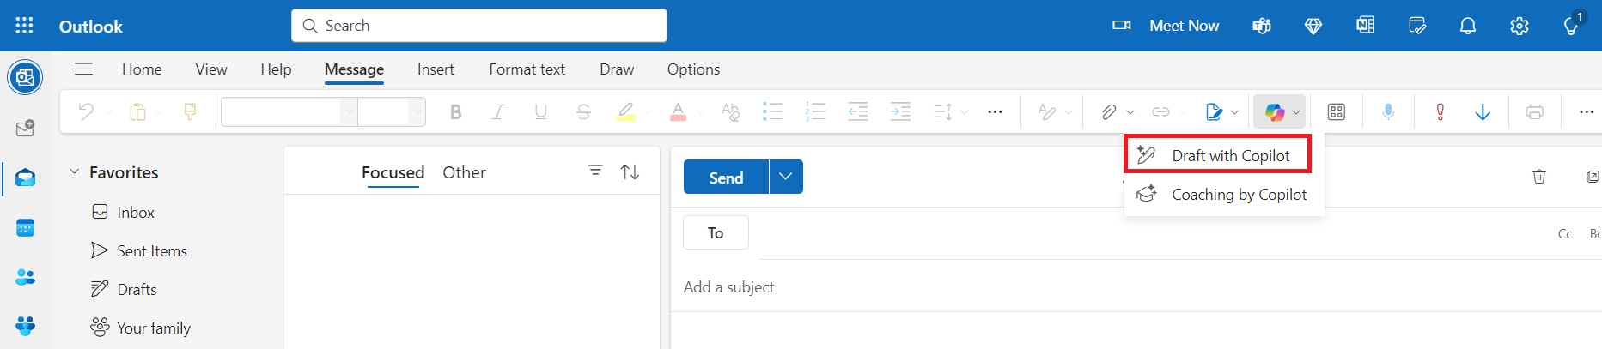Click the Print icon
Viewport: 1602px width, 349px height.
(x=1535, y=111)
